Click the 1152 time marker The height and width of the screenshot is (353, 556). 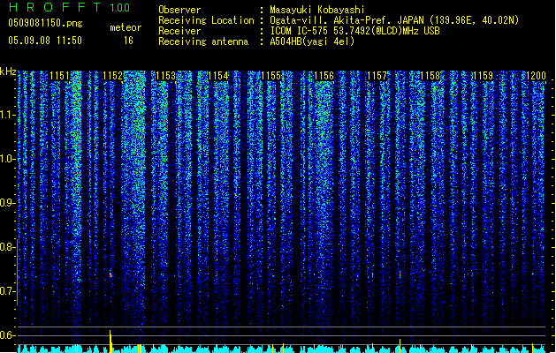[112, 76]
